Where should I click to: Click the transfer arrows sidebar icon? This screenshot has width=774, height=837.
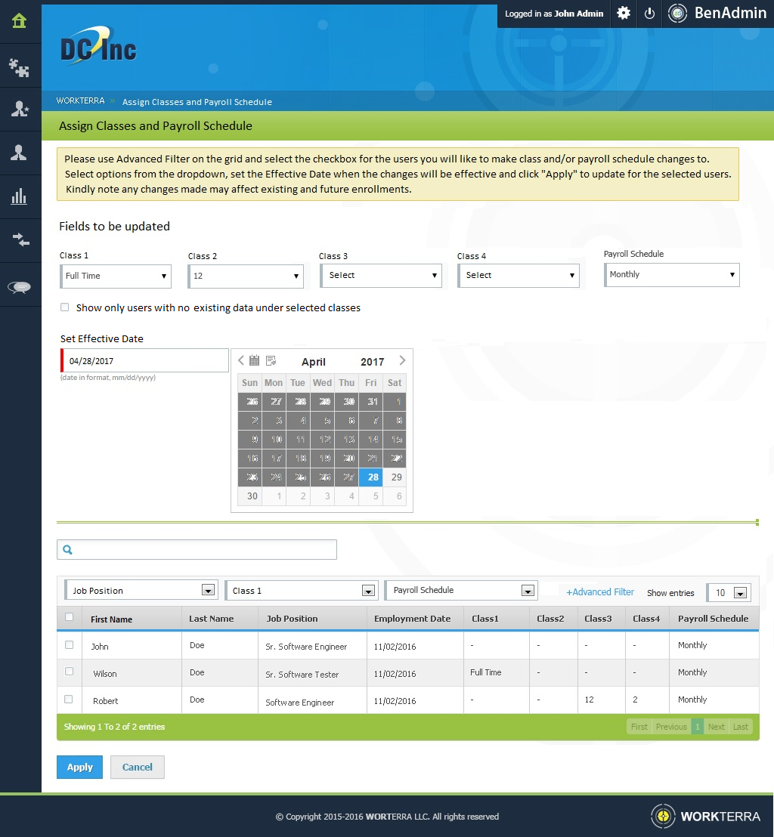click(20, 240)
